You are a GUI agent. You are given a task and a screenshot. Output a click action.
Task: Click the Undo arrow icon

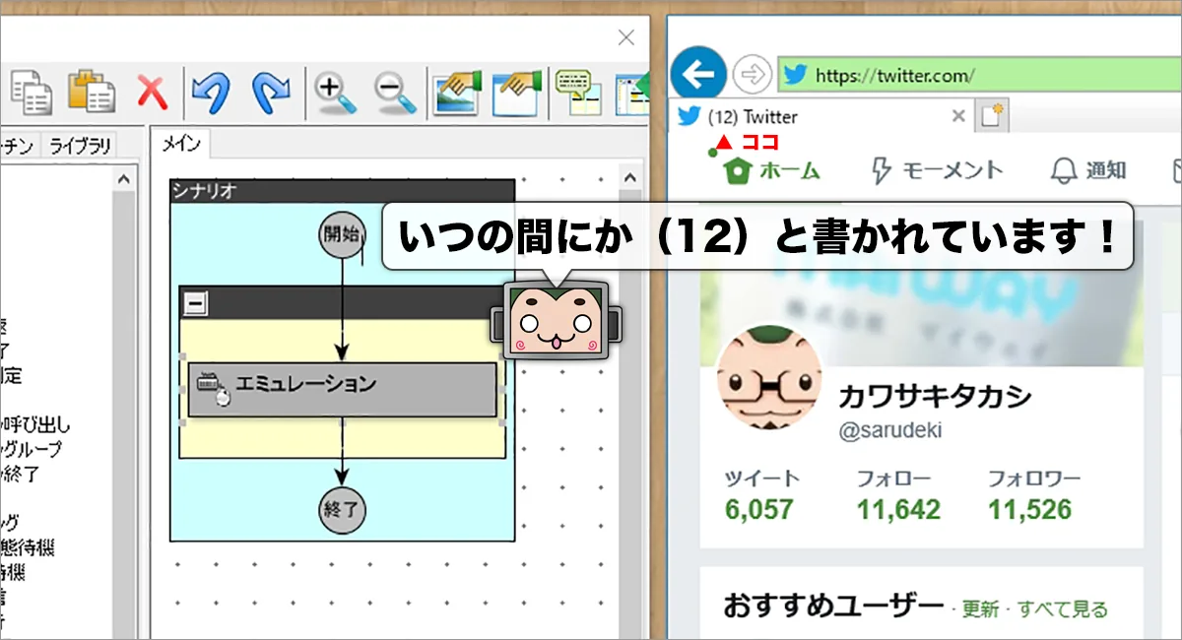(x=211, y=93)
